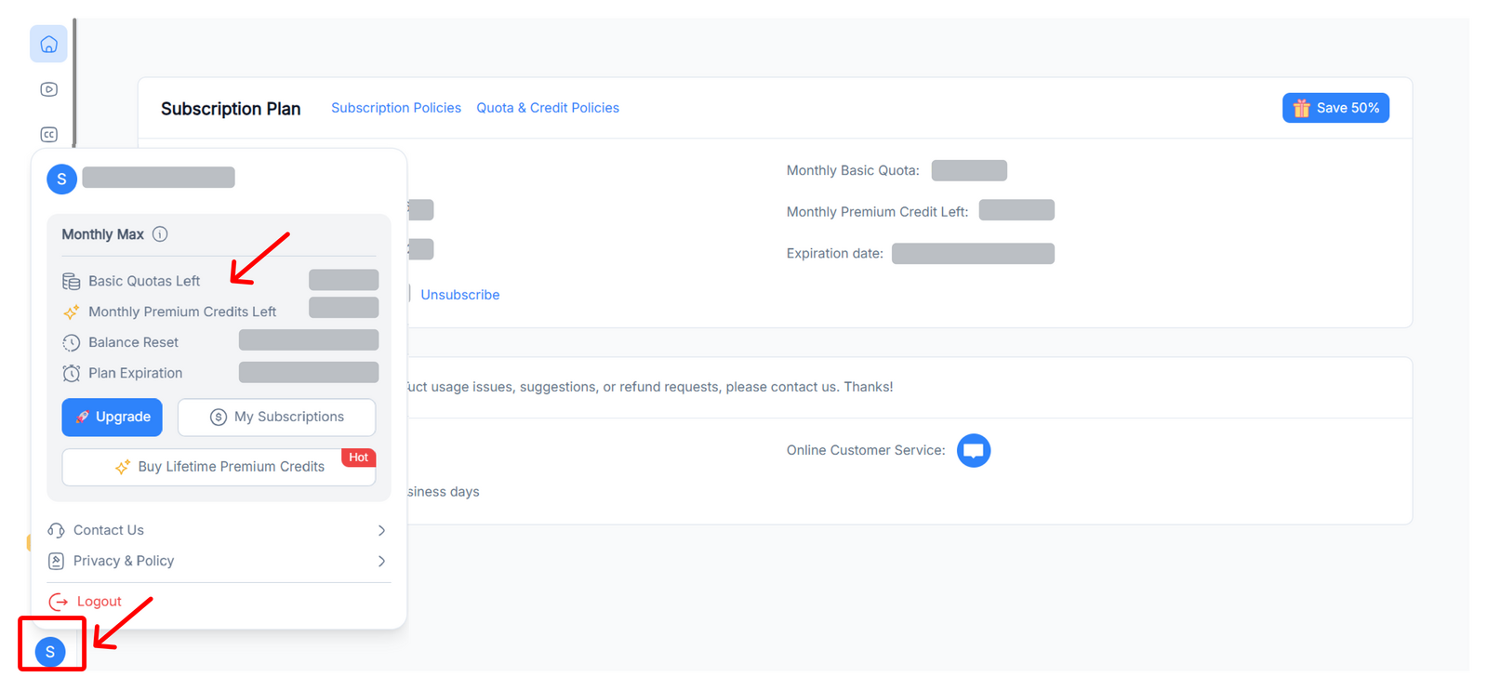Open the video player sidebar icon
Image resolution: width=1488 pixels, height=690 pixels.
click(x=49, y=89)
